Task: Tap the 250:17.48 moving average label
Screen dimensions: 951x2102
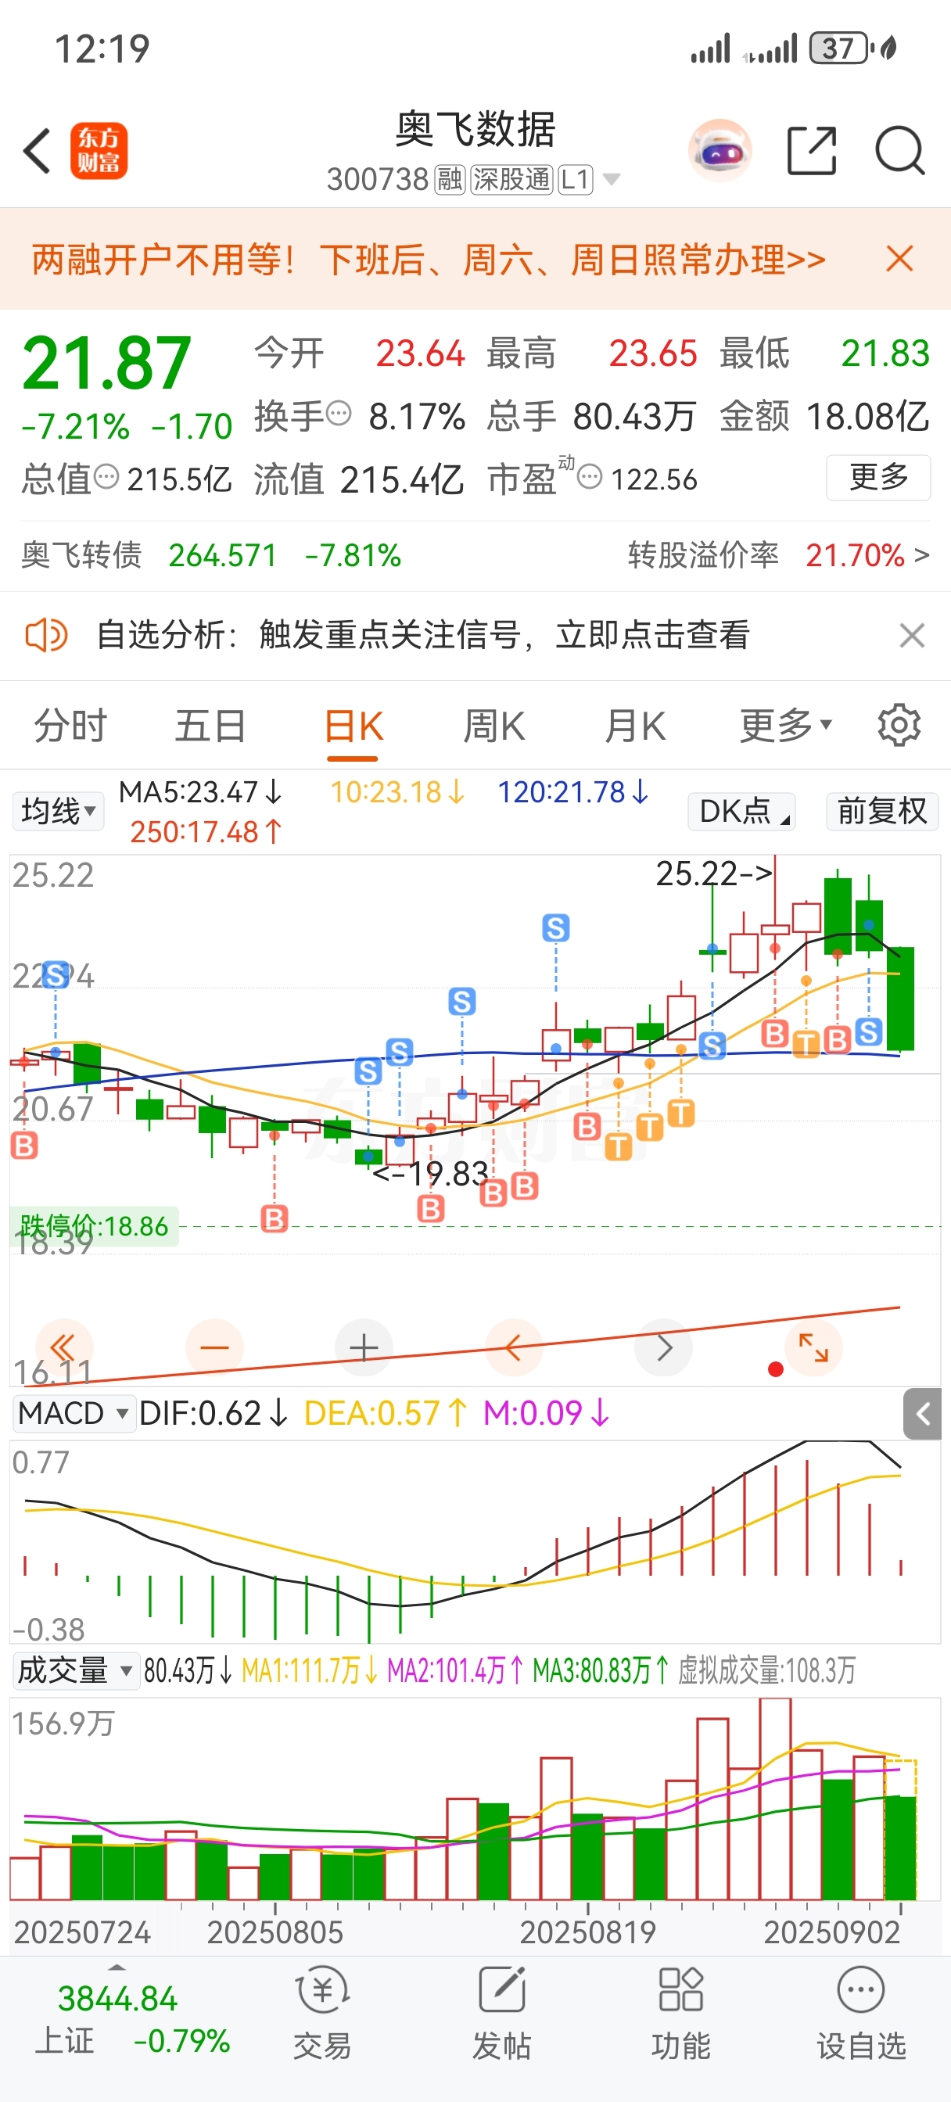Action: [x=206, y=832]
